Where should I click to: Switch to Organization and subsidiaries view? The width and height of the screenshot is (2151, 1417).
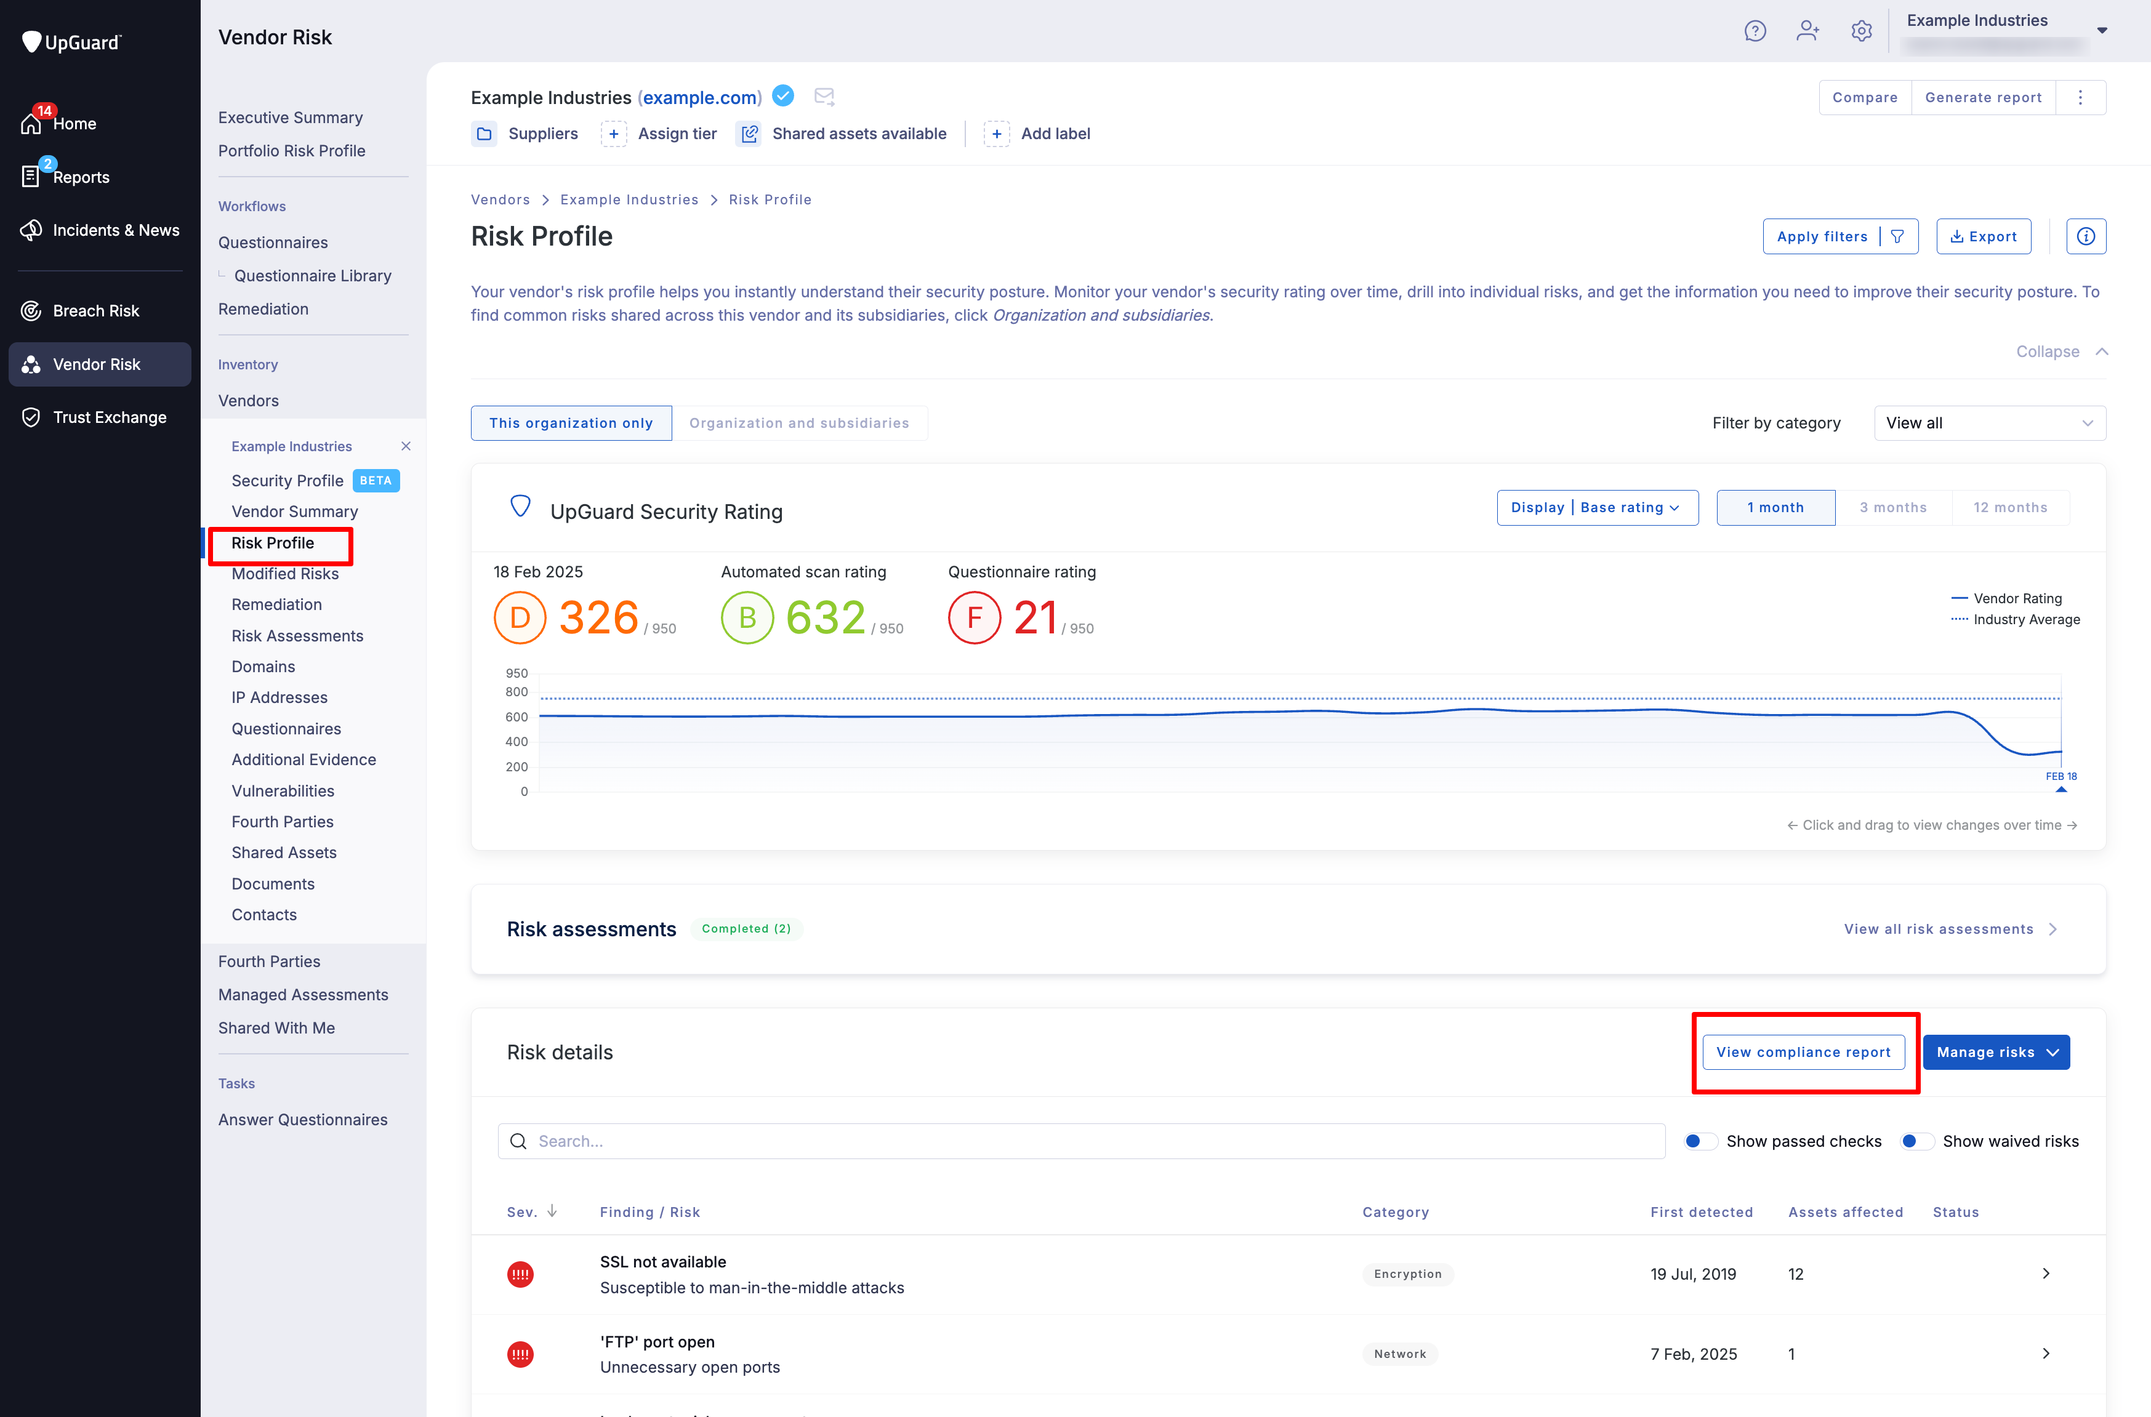click(800, 422)
